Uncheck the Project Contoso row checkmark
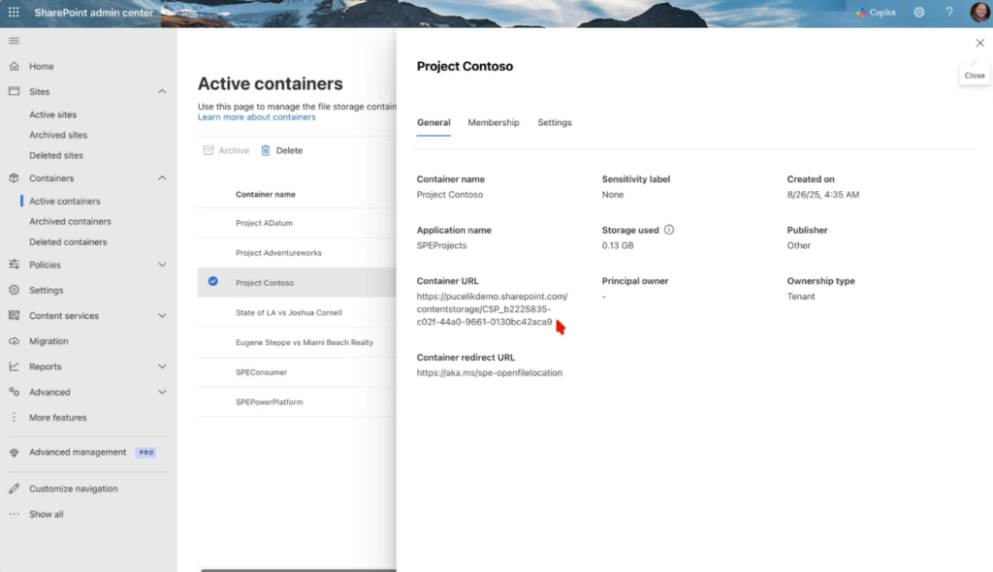This screenshot has width=993, height=572. click(x=212, y=281)
